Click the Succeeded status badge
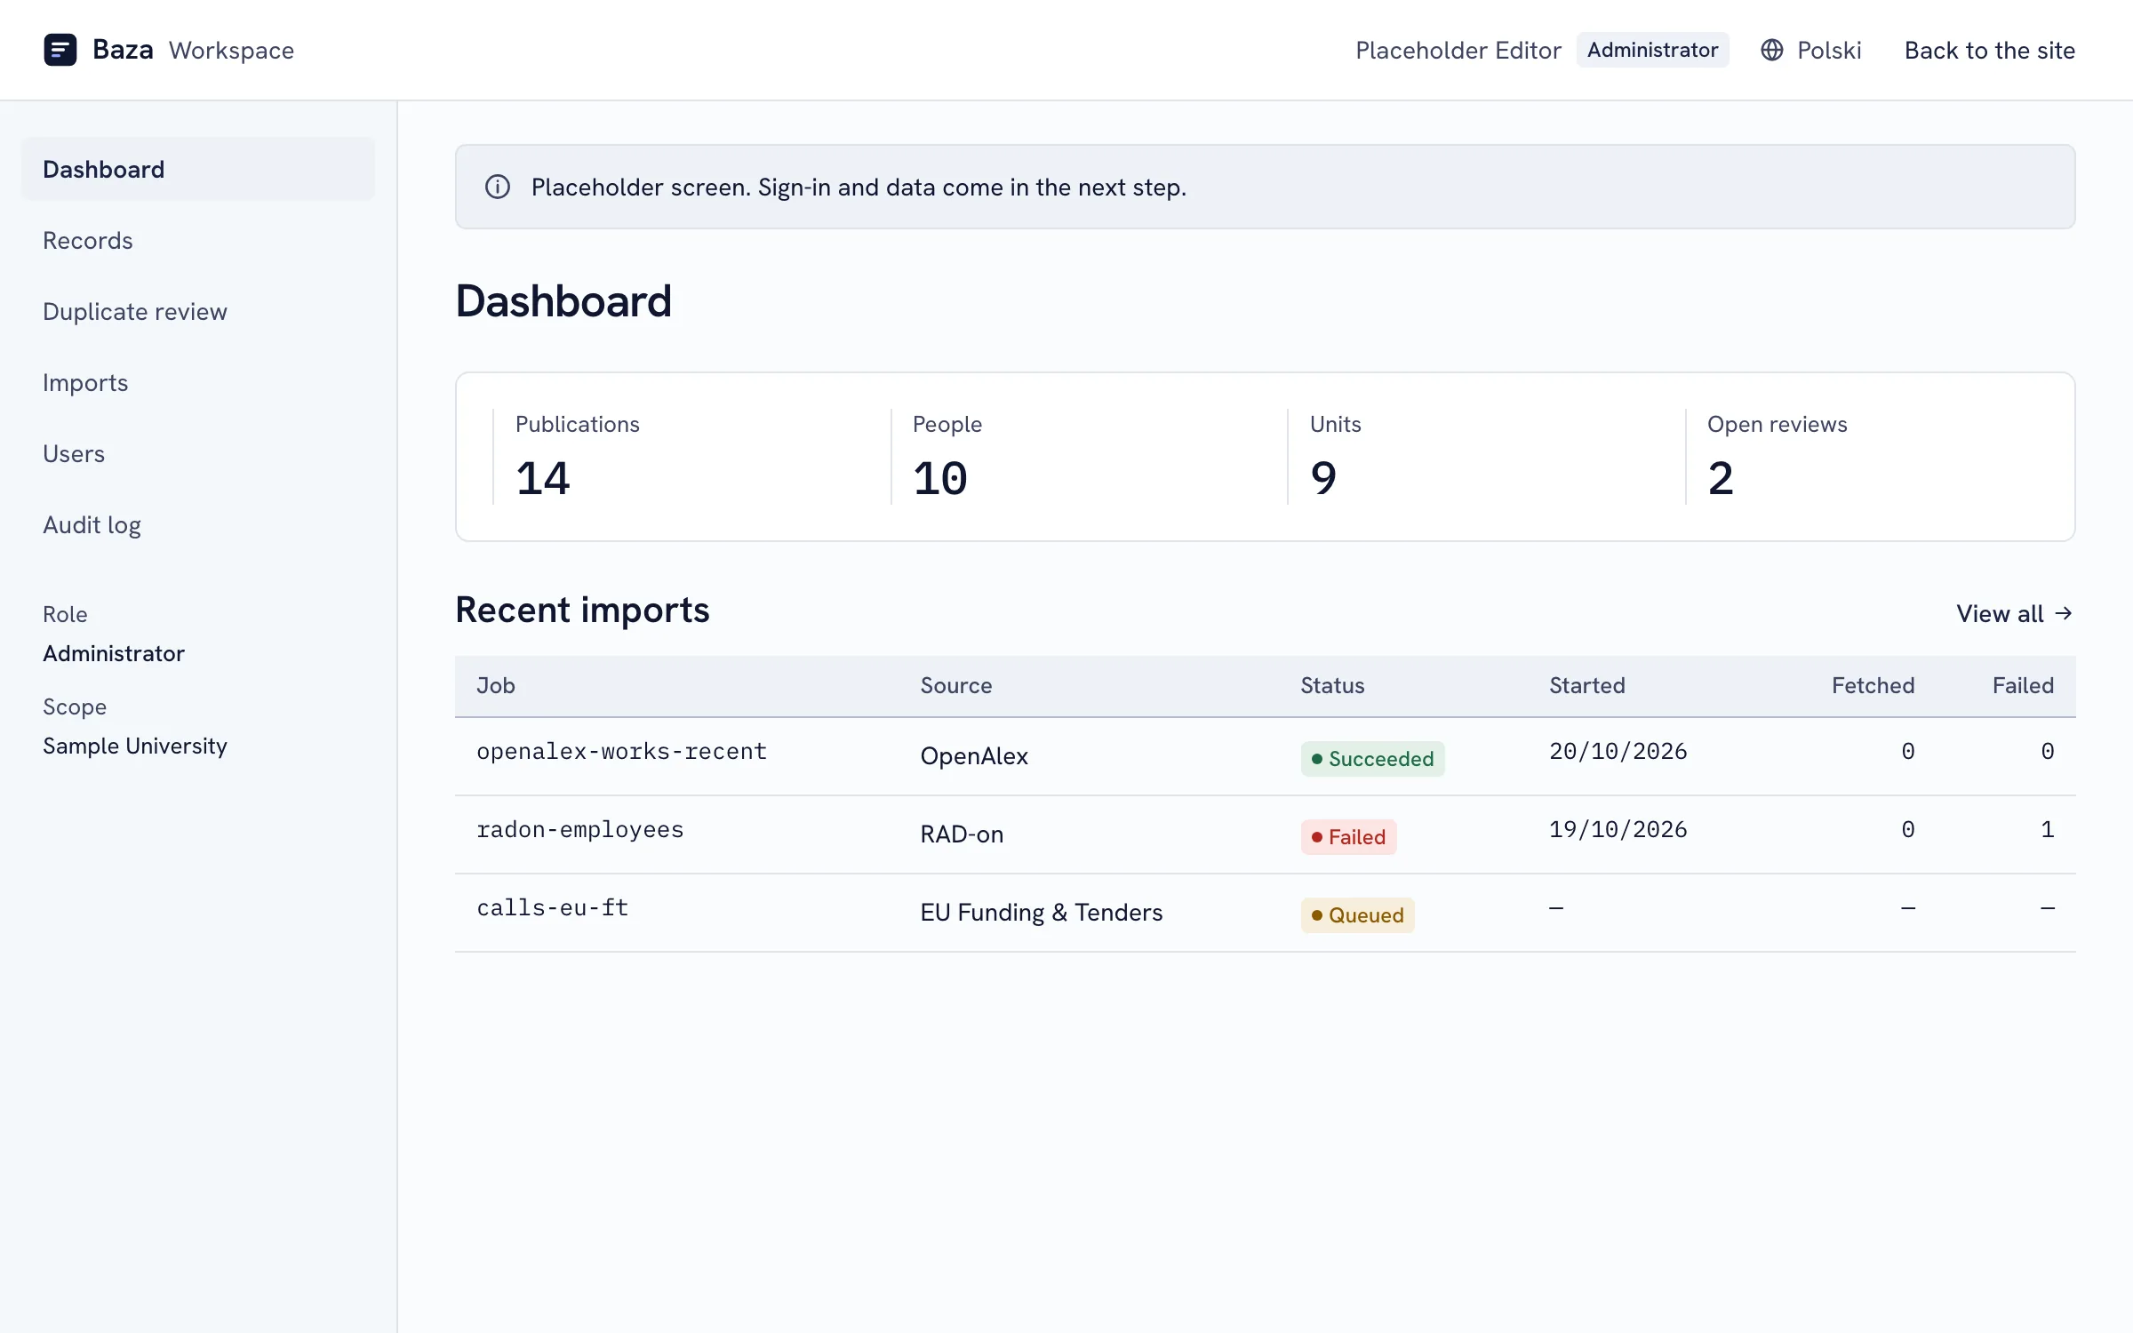The height and width of the screenshot is (1333, 2133). click(1372, 759)
